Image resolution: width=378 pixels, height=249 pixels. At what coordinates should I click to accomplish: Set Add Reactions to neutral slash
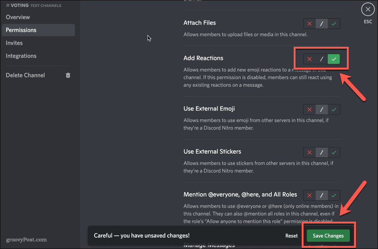(321, 59)
